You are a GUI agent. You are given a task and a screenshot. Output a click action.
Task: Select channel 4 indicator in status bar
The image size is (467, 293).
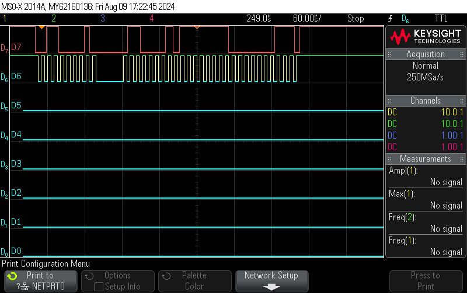[x=152, y=19]
